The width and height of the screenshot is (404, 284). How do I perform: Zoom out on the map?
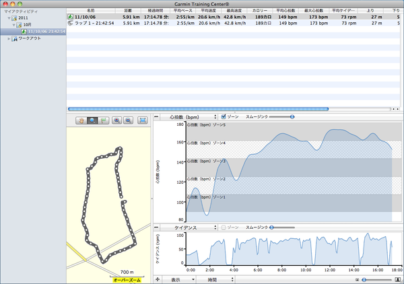point(128,120)
